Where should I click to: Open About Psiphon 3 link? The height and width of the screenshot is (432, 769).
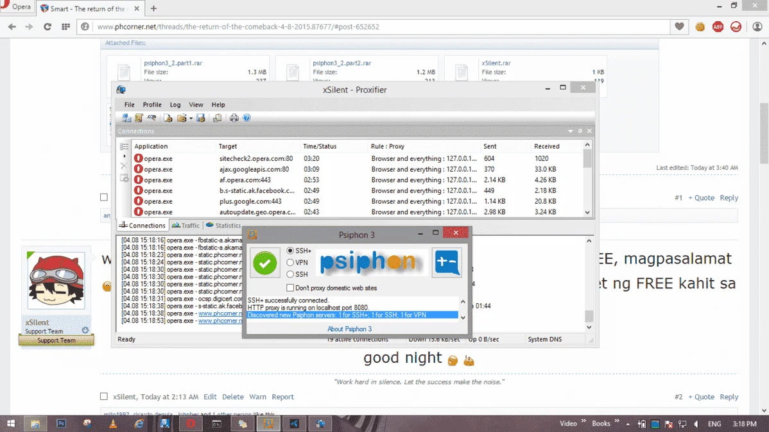click(x=350, y=329)
